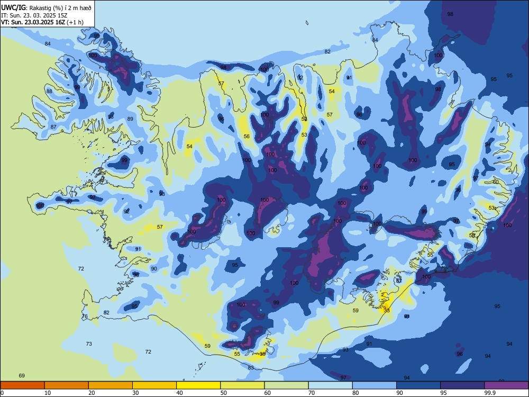Image resolution: width=529 pixels, height=397 pixels.
Task: Click the '73' humidity value over the sea
Action: (89, 344)
